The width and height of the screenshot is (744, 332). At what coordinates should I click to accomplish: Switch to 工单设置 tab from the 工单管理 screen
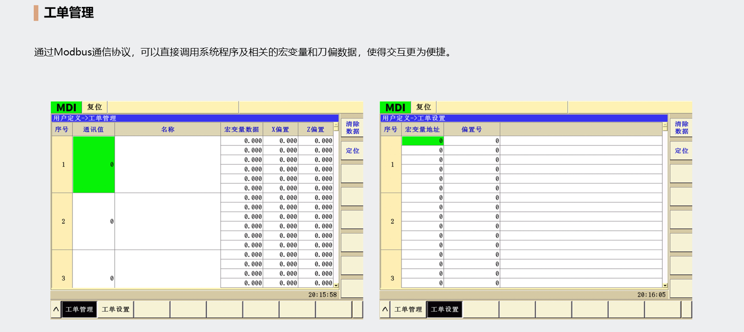tap(116, 309)
